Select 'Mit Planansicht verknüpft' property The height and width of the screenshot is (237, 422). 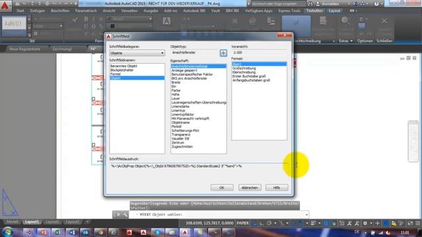191,118
